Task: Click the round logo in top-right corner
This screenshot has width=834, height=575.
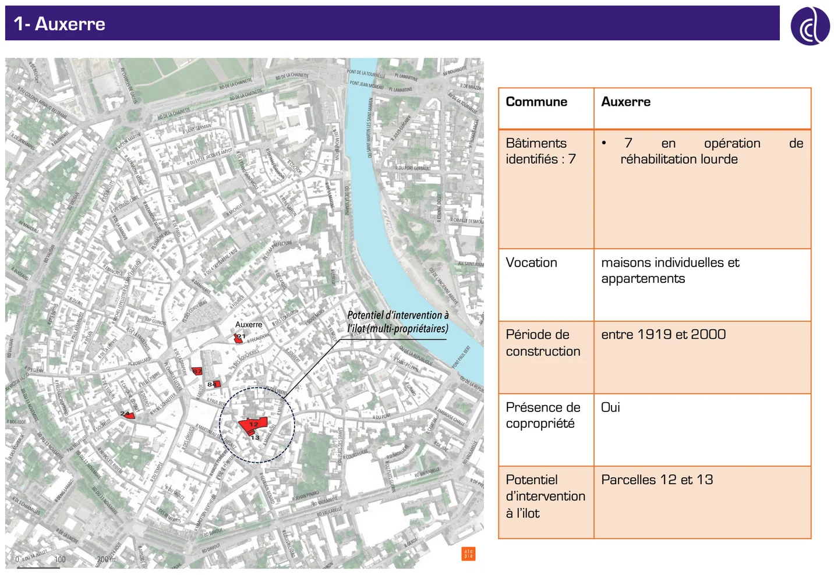Action: tap(810, 26)
